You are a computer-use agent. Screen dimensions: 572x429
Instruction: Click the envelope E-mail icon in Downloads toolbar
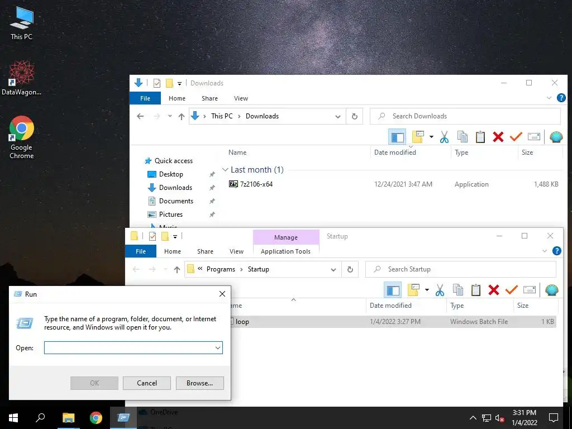533,137
